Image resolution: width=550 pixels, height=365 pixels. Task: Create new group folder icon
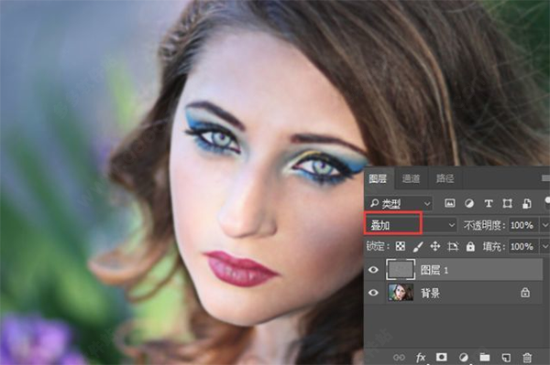485,357
